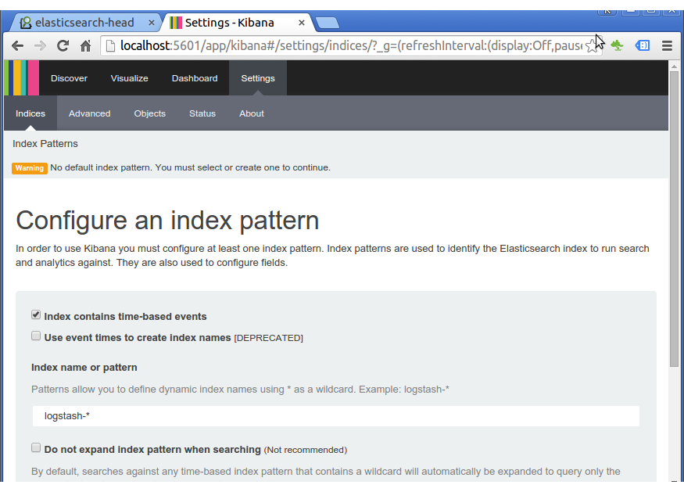Check Do not expand index pattern when searching
684x492 pixels.
click(x=36, y=447)
